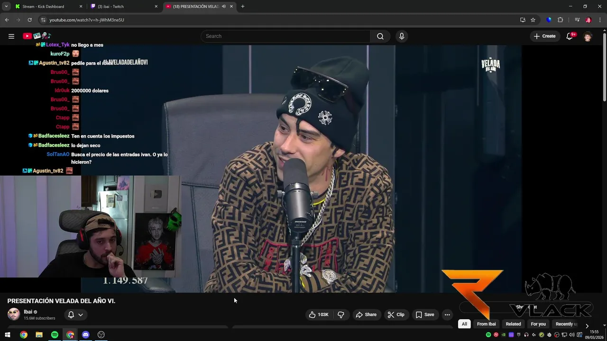Select the All filter chip

pyautogui.click(x=464, y=324)
